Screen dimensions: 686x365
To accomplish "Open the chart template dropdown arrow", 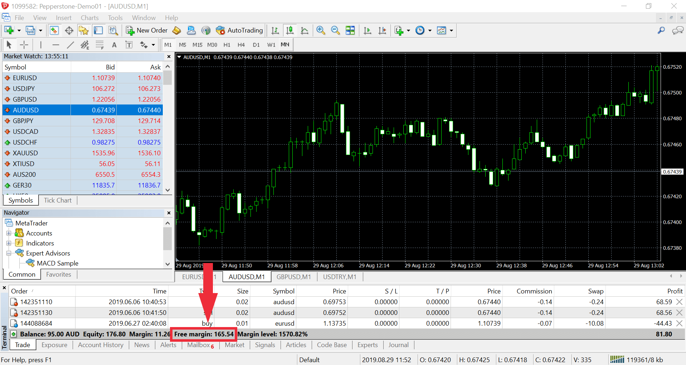I will click(x=451, y=30).
